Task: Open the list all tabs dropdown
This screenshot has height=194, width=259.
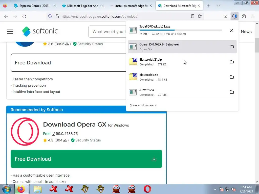Action: coord(218,6)
